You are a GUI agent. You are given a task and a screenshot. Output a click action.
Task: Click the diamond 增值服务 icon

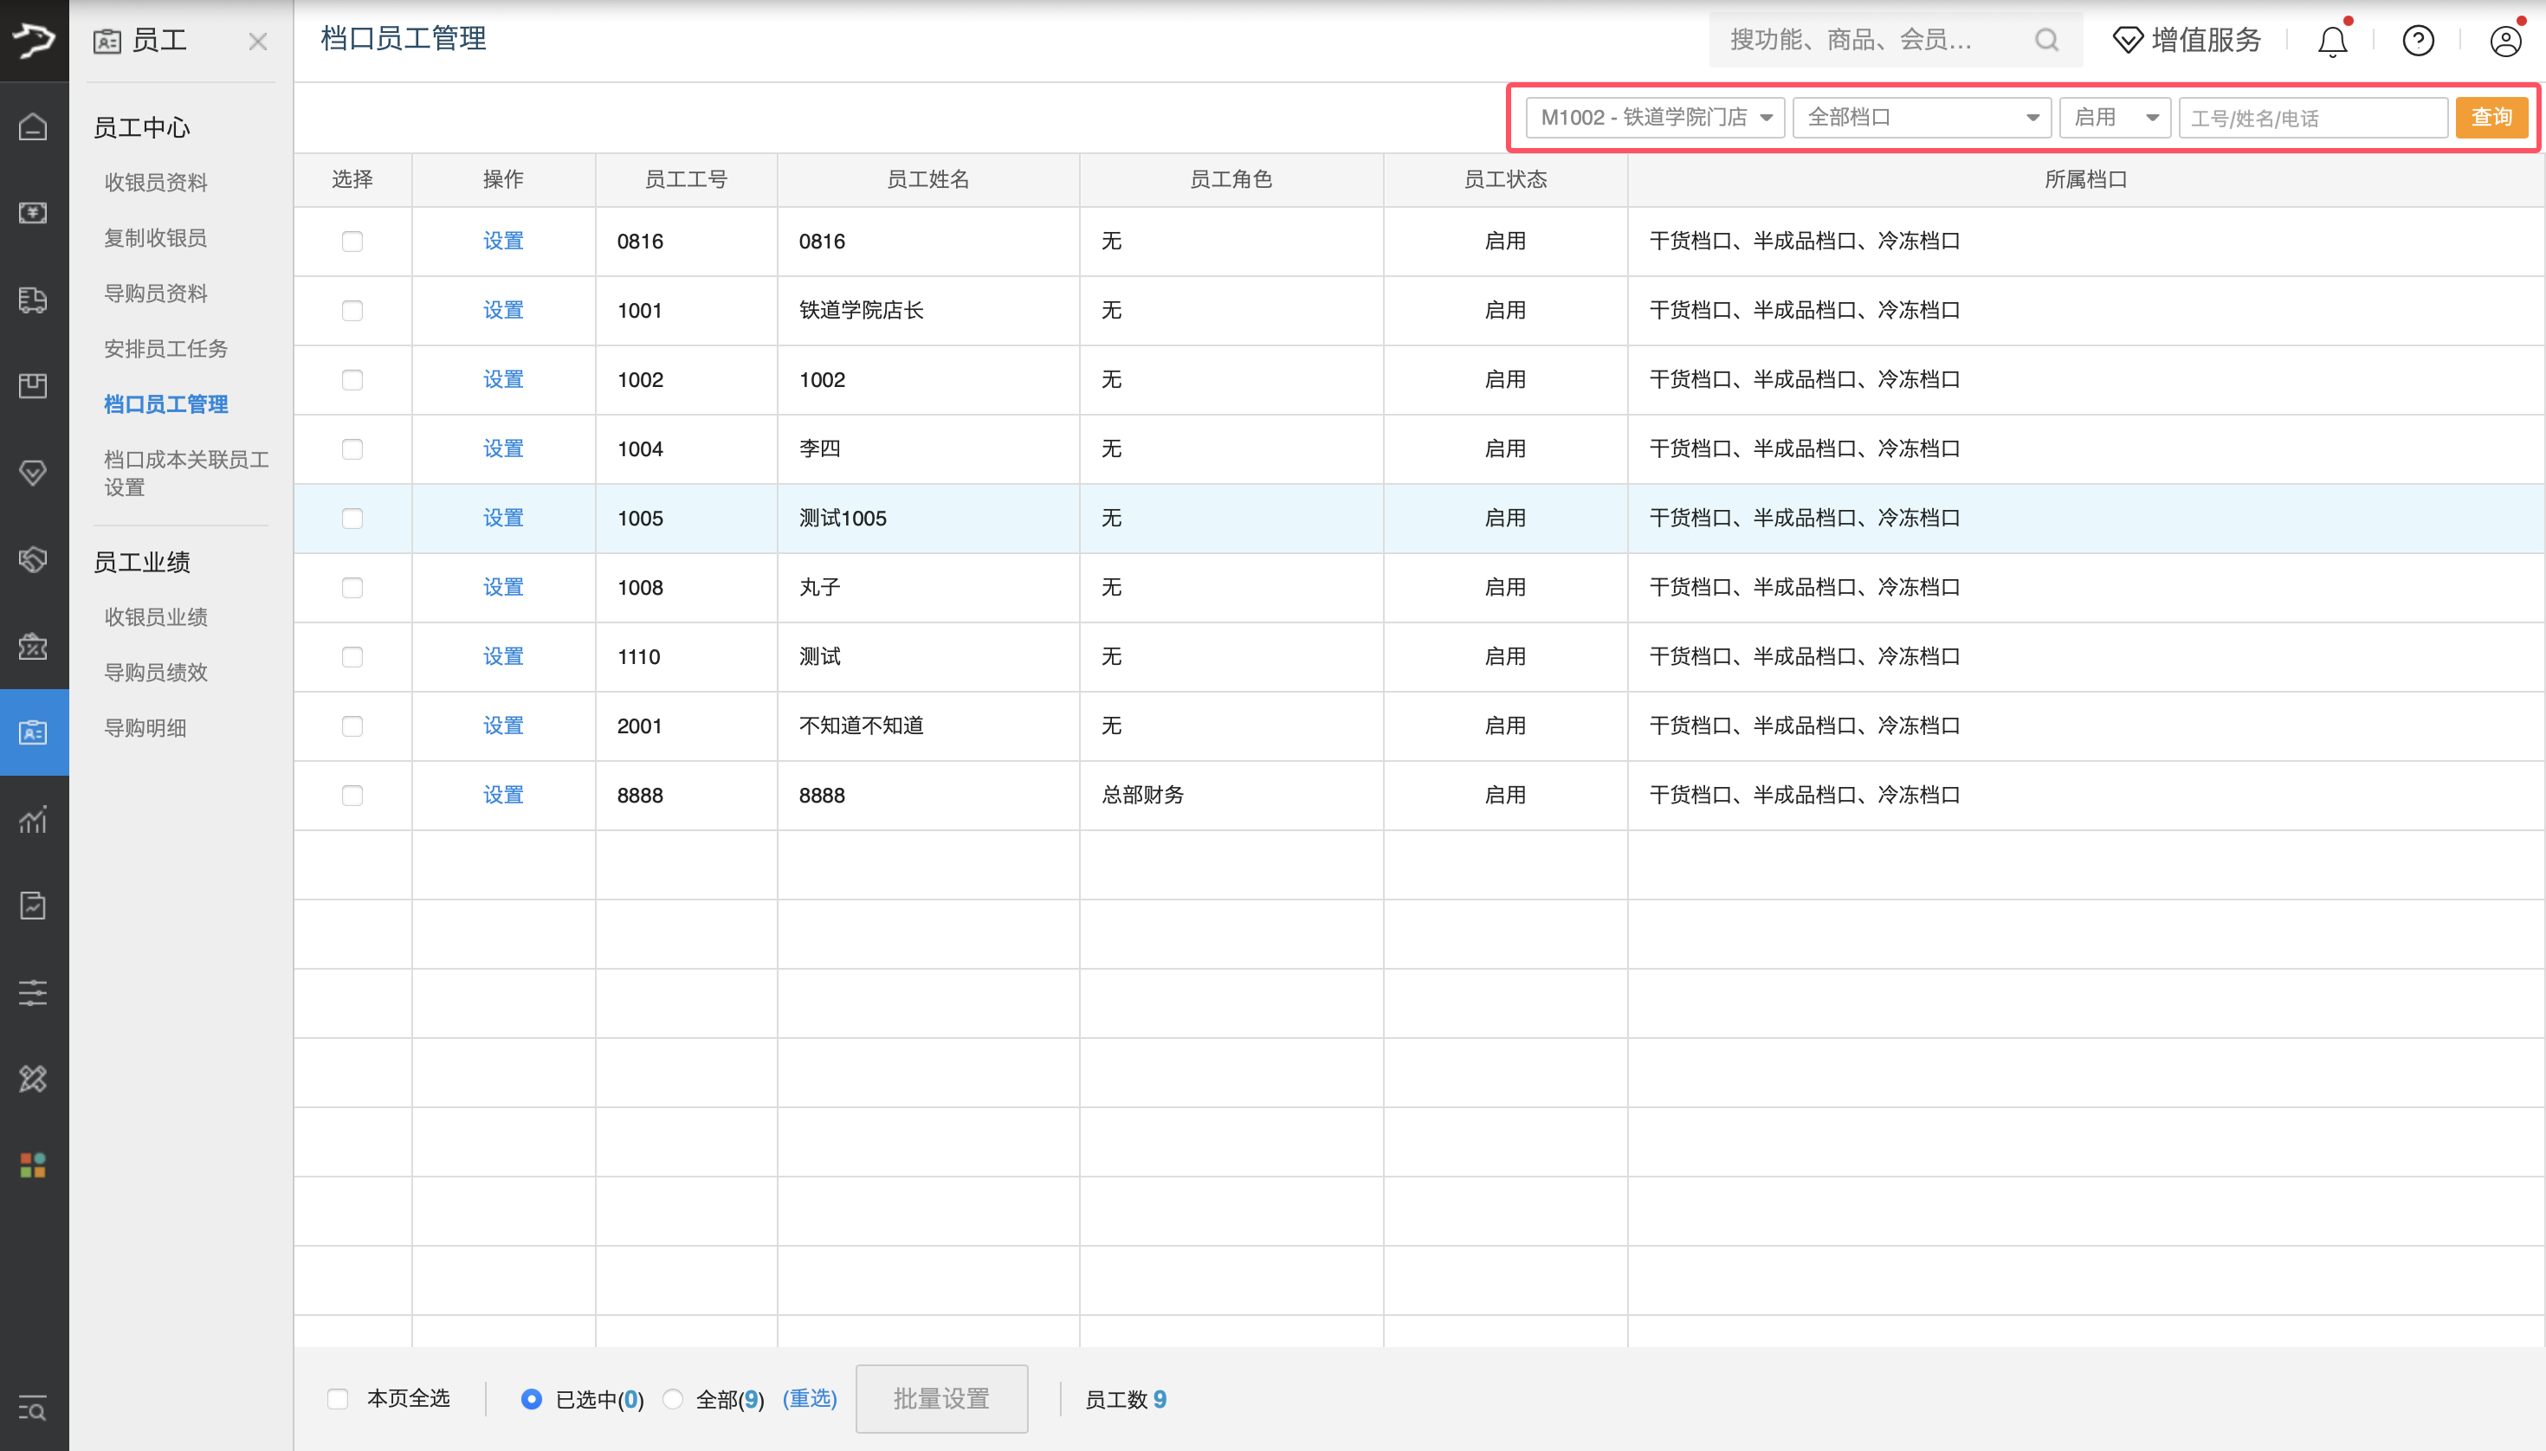tap(2128, 41)
